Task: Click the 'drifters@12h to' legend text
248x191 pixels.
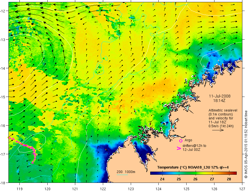Action: pos(194,146)
